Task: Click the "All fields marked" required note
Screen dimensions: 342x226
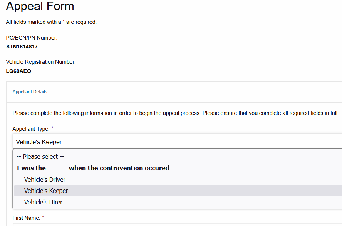Action: (51, 22)
